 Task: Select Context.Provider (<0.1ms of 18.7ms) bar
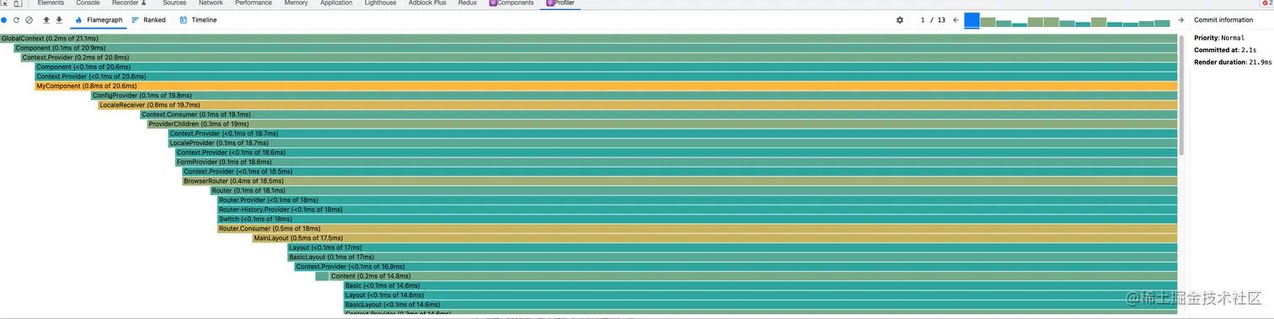point(672,133)
